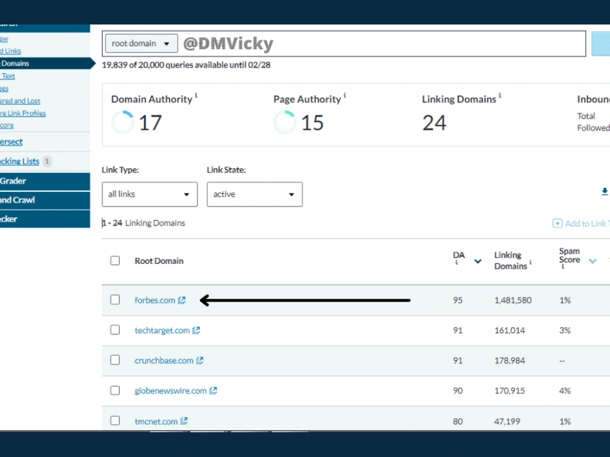The image size is (610, 457).
Task: Open crunchbase.com external link icon
Action: [x=199, y=360]
